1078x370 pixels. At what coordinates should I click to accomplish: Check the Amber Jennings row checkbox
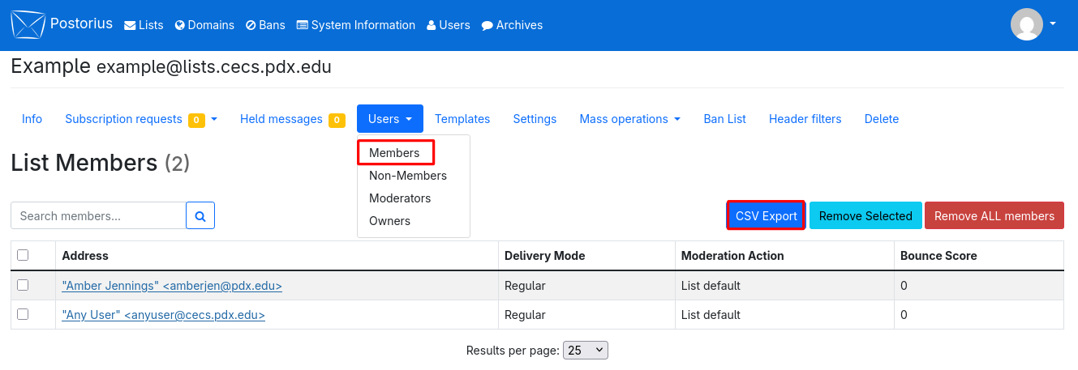(23, 285)
